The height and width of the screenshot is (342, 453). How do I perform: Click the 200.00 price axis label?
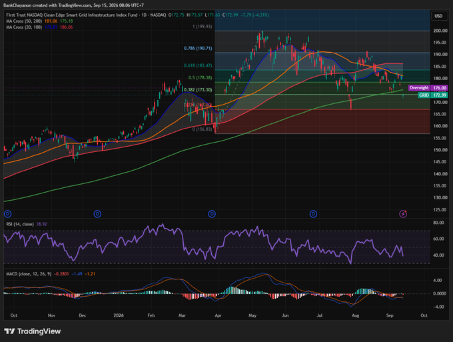click(x=440, y=31)
